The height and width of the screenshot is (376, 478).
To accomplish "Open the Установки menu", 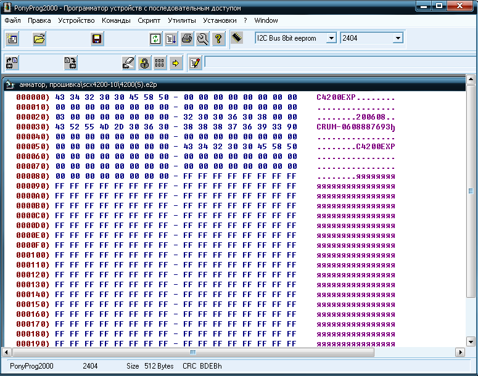I will coord(220,20).
